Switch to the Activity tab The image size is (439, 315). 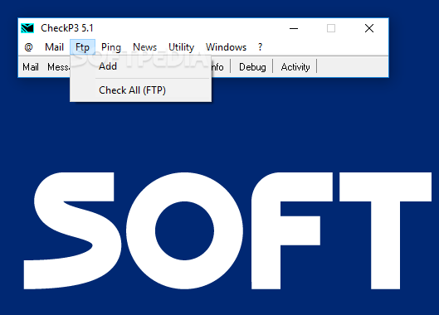[295, 67]
